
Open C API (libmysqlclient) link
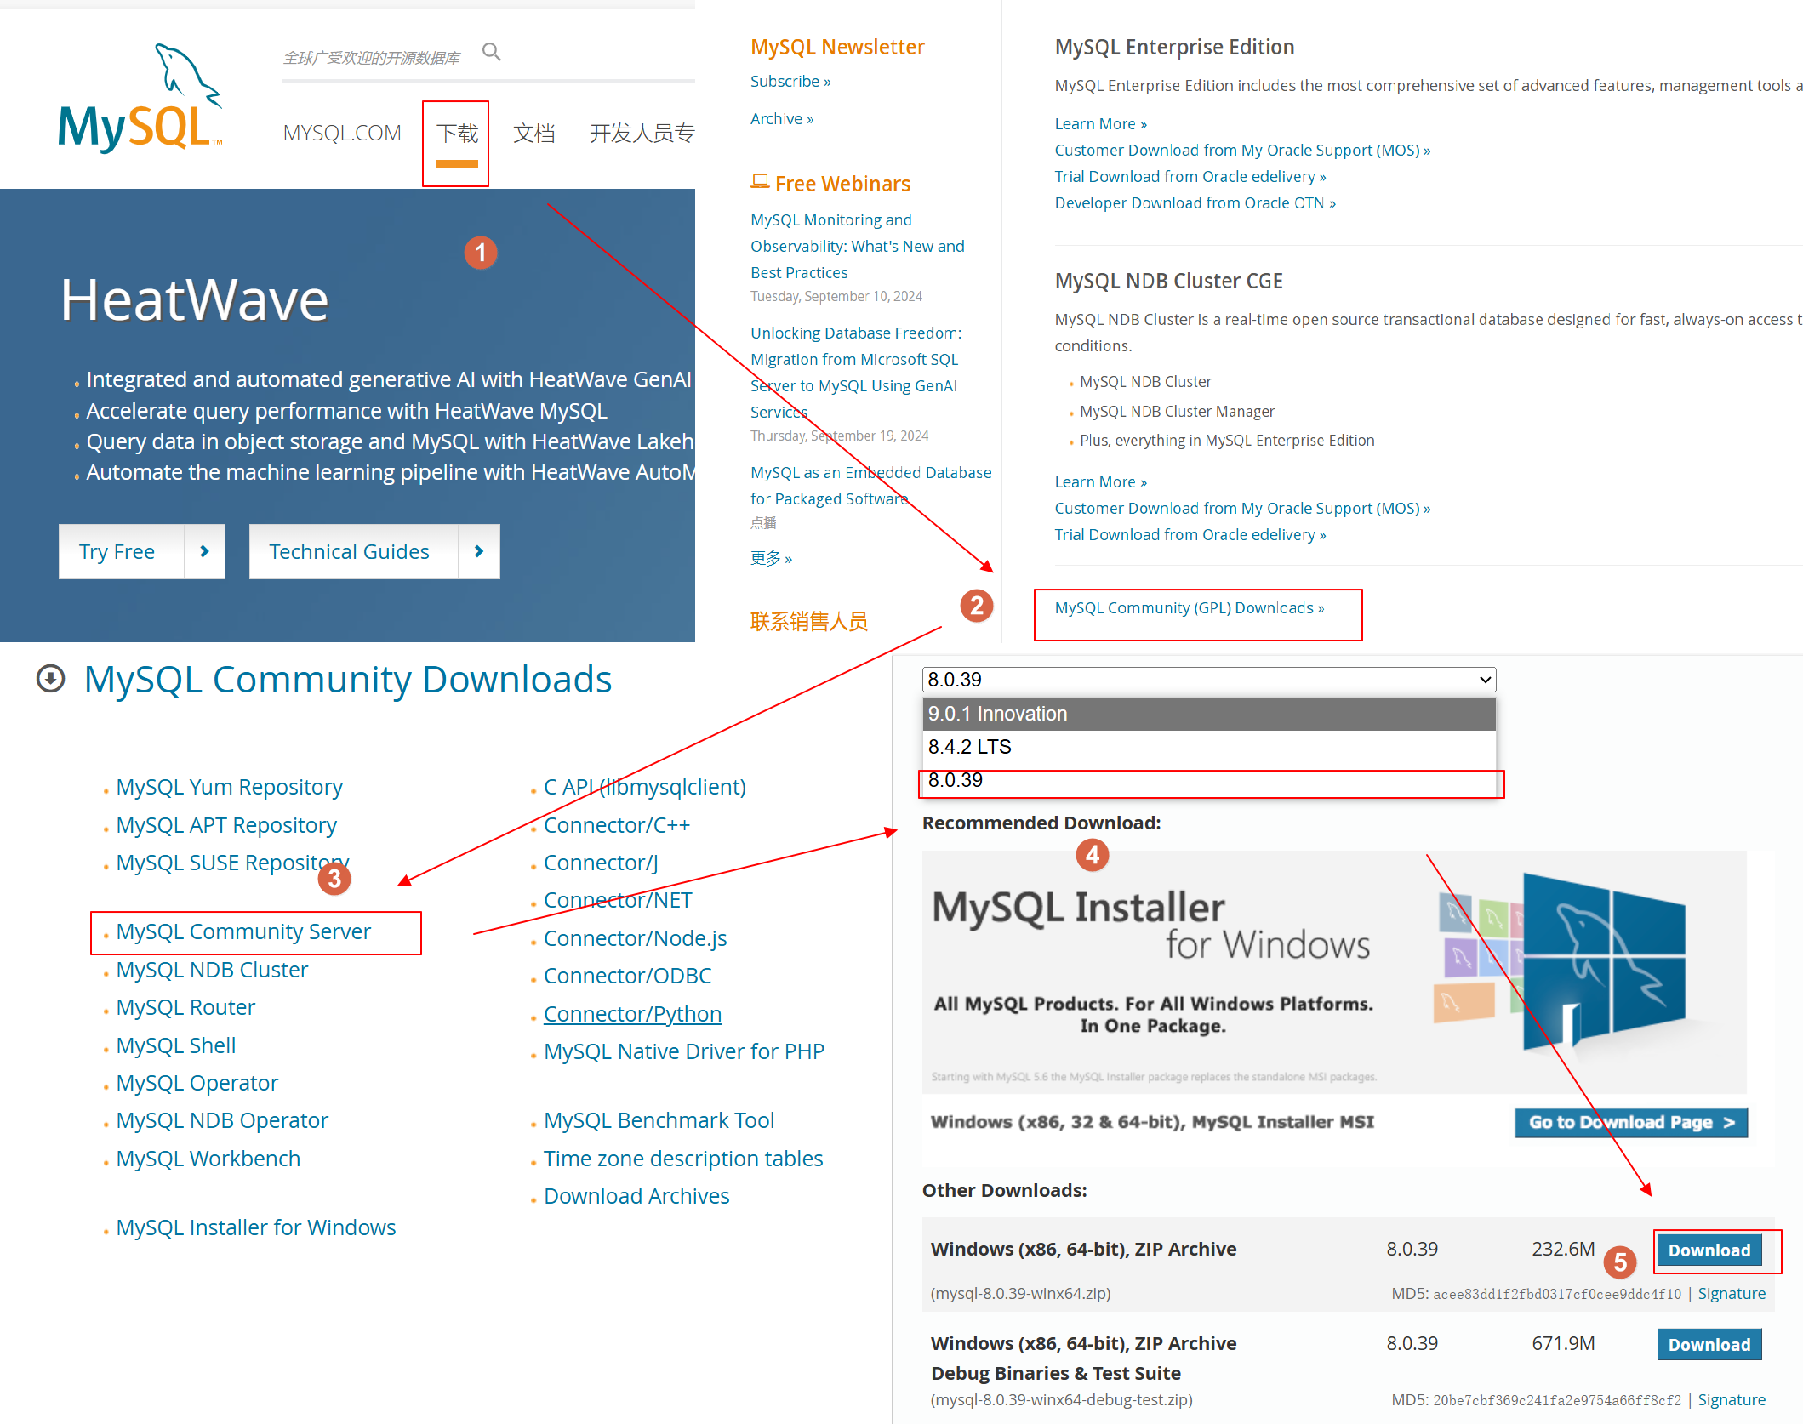pos(645,787)
